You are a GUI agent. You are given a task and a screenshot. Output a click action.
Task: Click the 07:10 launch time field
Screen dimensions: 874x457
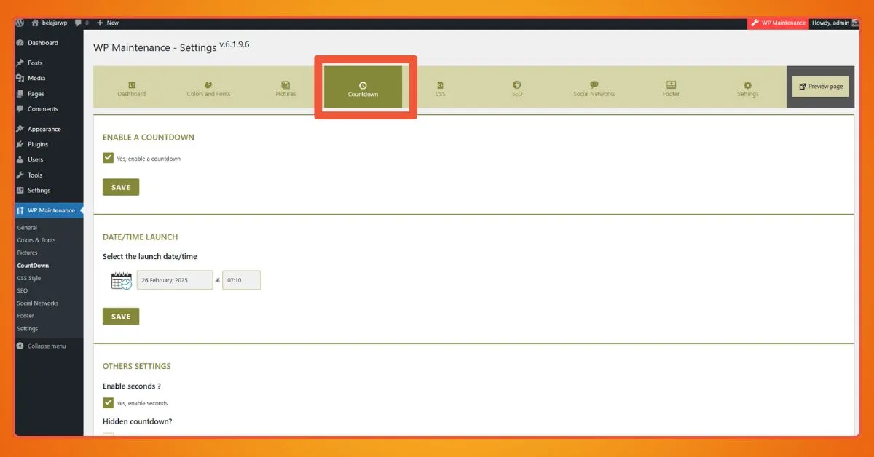tap(241, 281)
